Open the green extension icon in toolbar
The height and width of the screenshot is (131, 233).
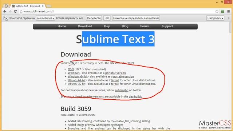222,11
